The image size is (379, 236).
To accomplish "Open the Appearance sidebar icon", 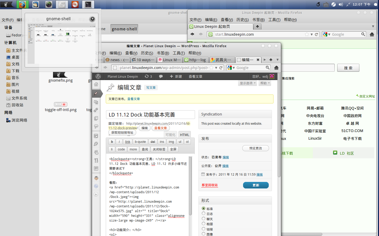I will 96,136.
